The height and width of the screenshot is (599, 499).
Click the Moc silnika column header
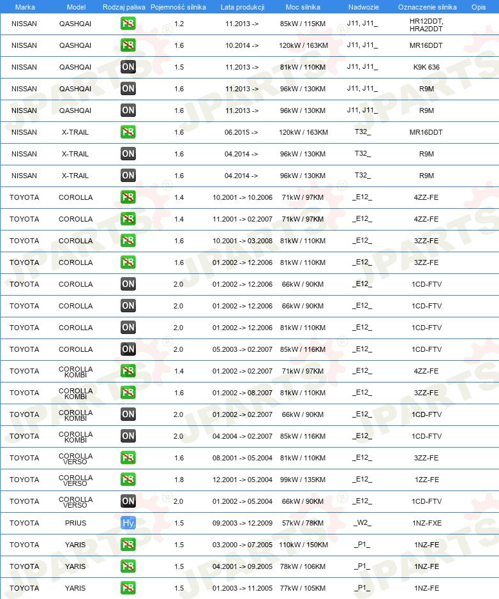pyautogui.click(x=302, y=7)
